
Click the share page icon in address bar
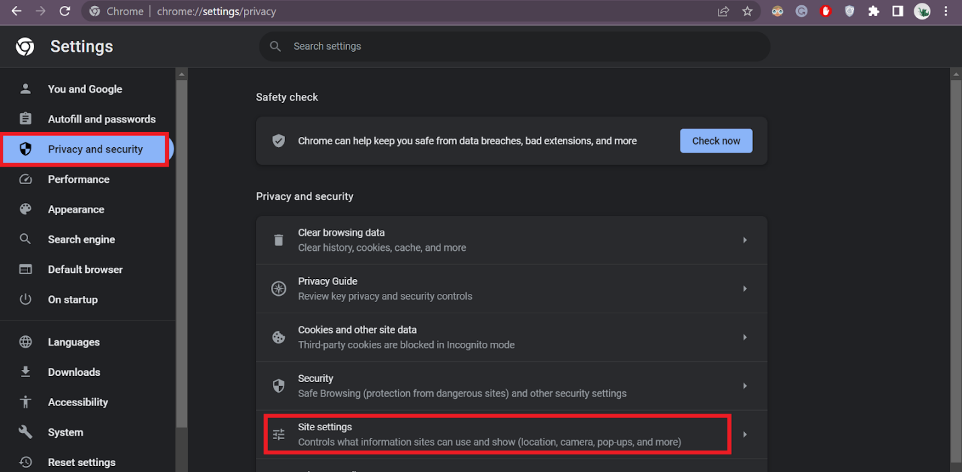723,11
